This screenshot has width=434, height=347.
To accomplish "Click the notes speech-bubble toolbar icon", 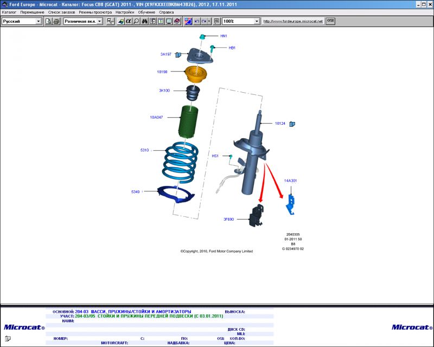I will pos(216,21).
